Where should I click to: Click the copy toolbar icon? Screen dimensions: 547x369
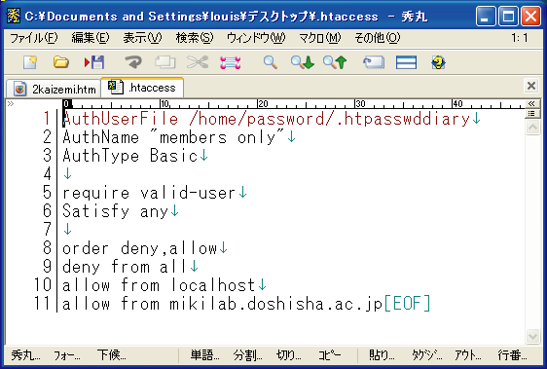tap(165, 62)
